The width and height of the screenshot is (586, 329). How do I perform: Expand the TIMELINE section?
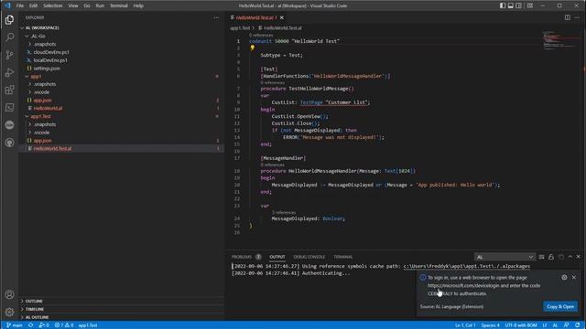[122, 309]
